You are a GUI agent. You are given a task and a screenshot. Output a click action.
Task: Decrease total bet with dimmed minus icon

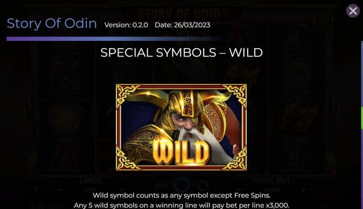pos(240,190)
